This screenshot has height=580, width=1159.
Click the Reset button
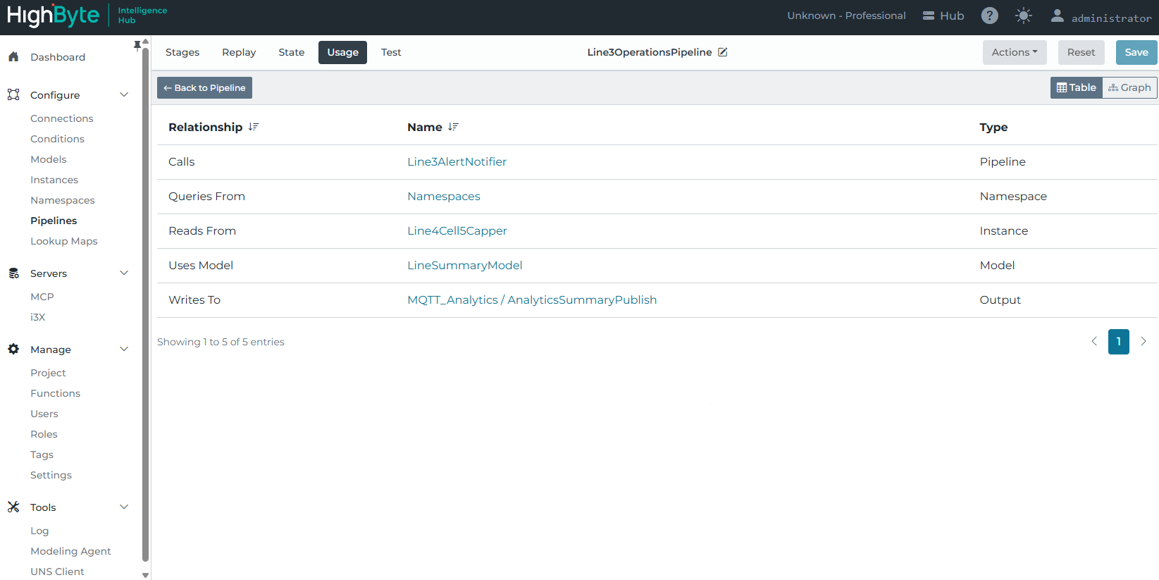coord(1081,52)
